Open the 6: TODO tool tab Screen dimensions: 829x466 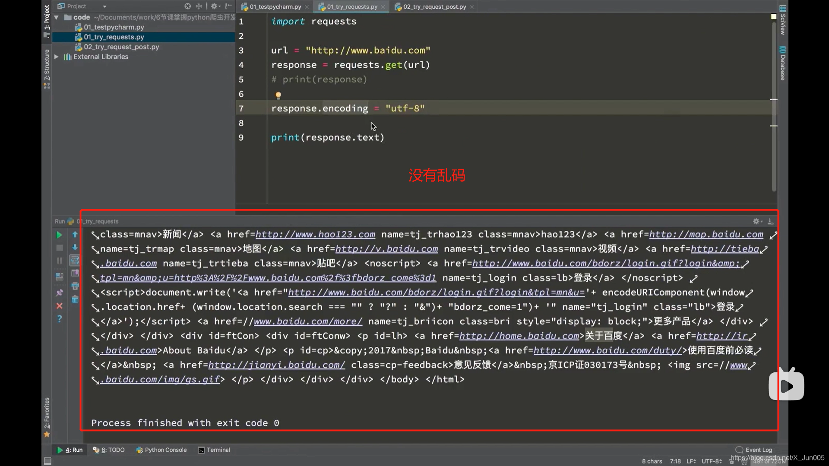108,450
